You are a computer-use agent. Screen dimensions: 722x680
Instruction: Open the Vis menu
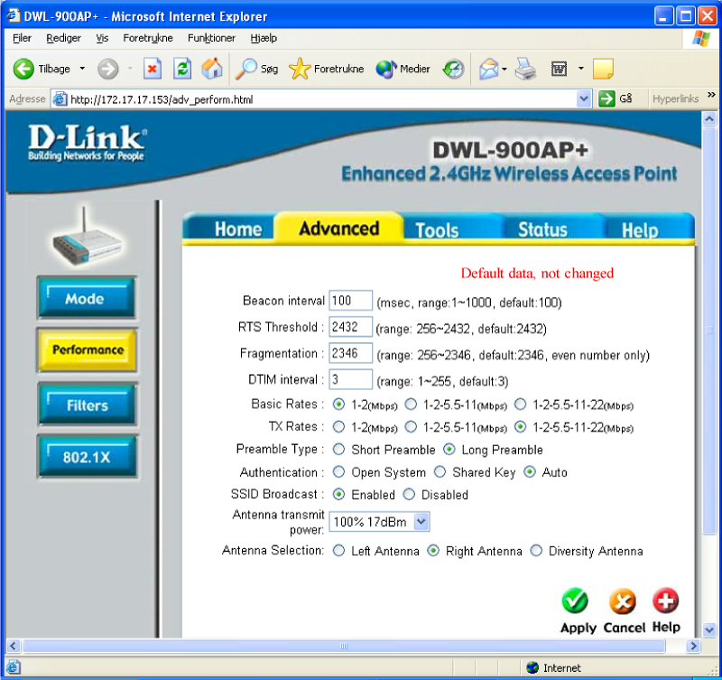tap(102, 38)
